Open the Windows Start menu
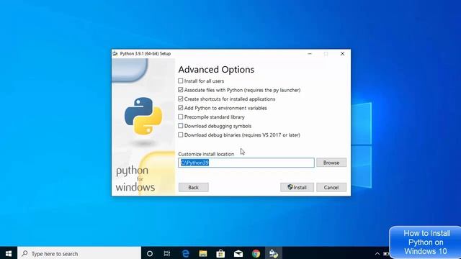This screenshot has width=461, height=259. pos(9,253)
